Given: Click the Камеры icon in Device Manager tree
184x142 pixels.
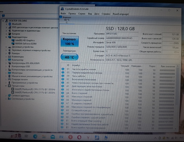Looking at the screenshot, I should [x=10, y=53].
